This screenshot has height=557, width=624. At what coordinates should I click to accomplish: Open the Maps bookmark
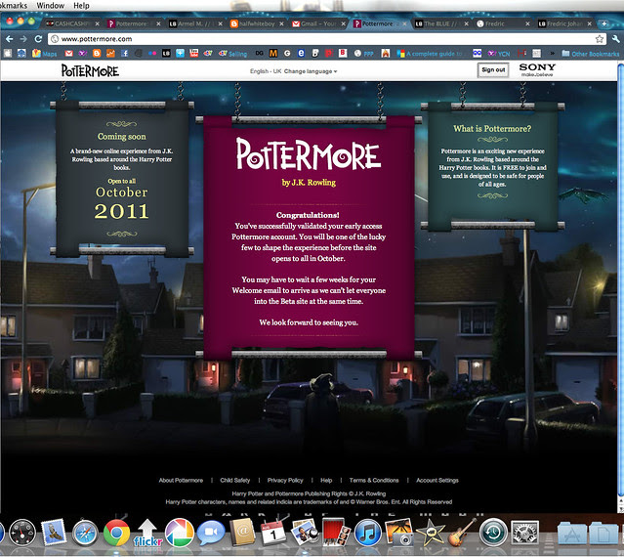(x=45, y=54)
